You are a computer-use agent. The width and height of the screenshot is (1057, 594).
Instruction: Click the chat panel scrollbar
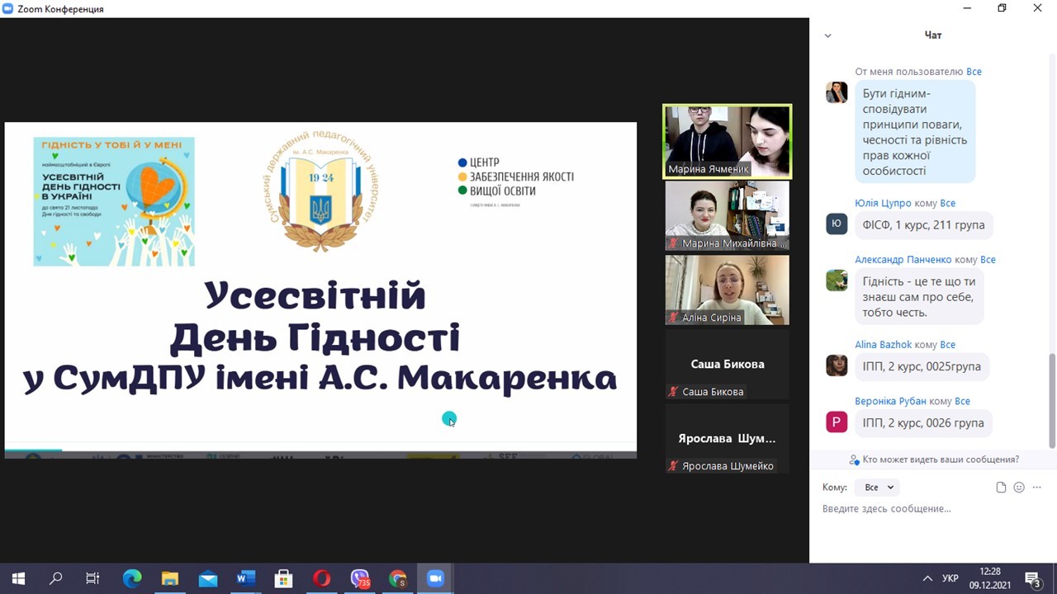[1052, 401]
